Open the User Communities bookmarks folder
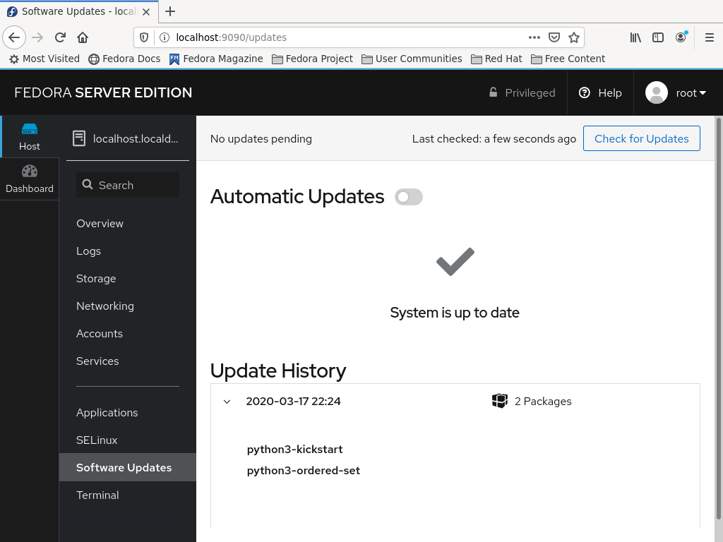This screenshot has width=723, height=542. 412,59
